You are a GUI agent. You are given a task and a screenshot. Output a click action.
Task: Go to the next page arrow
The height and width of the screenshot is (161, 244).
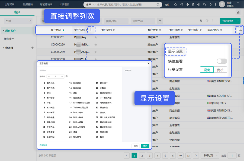(196, 155)
